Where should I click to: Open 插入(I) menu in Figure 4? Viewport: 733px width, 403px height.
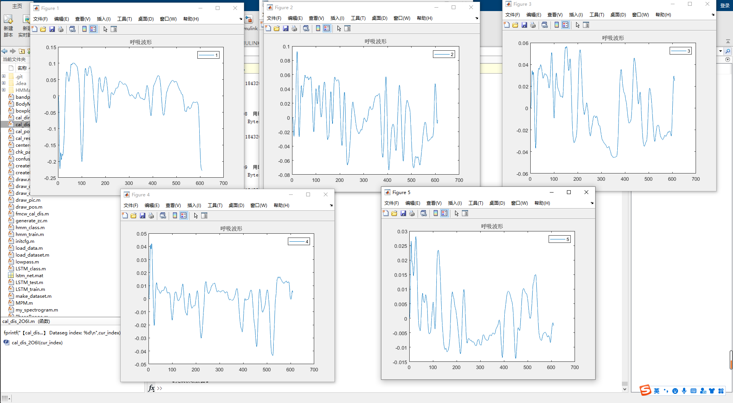(x=194, y=206)
